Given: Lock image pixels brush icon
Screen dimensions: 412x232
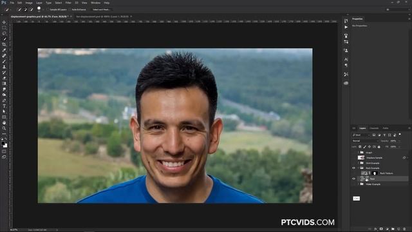Looking at the screenshot, I should 365,147.
